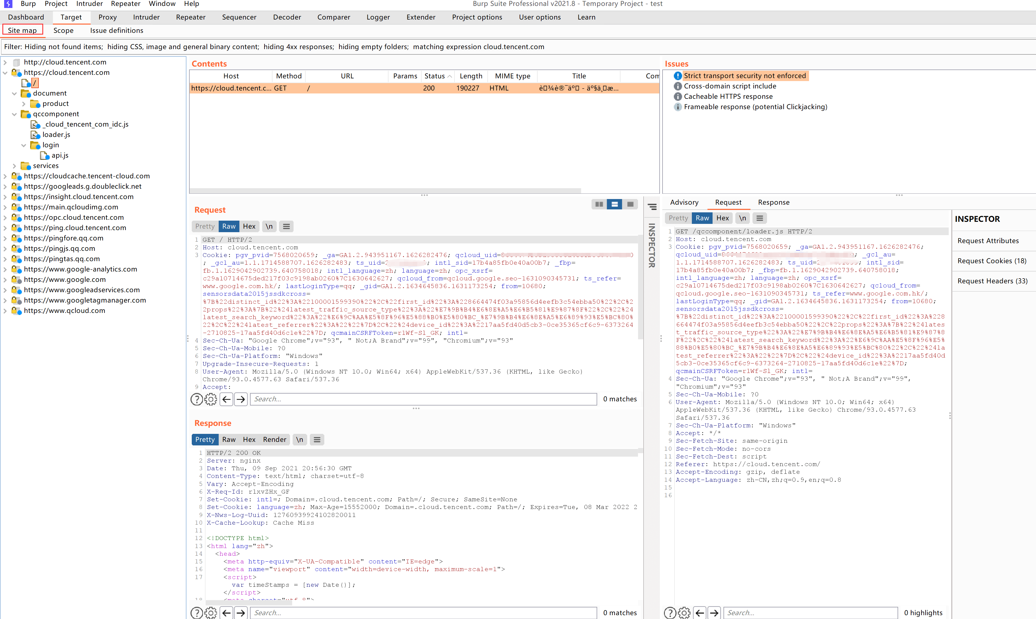The height and width of the screenshot is (619, 1036).
Task: Go to next match in Response search
Action: coord(241,613)
